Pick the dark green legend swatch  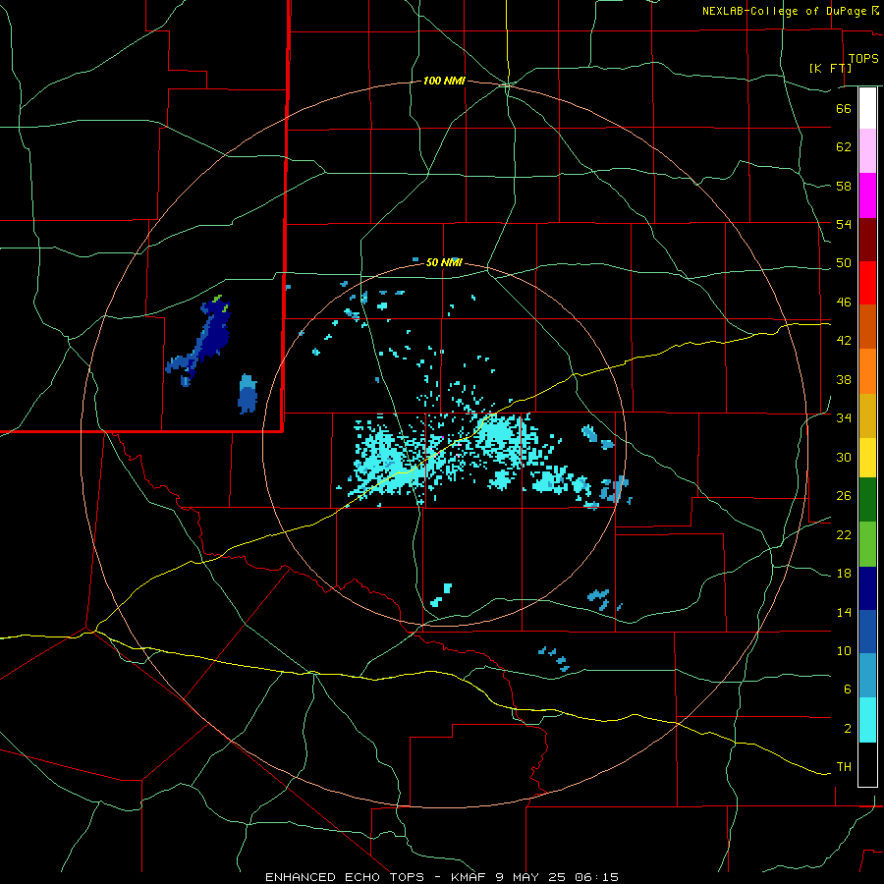click(867, 500)
